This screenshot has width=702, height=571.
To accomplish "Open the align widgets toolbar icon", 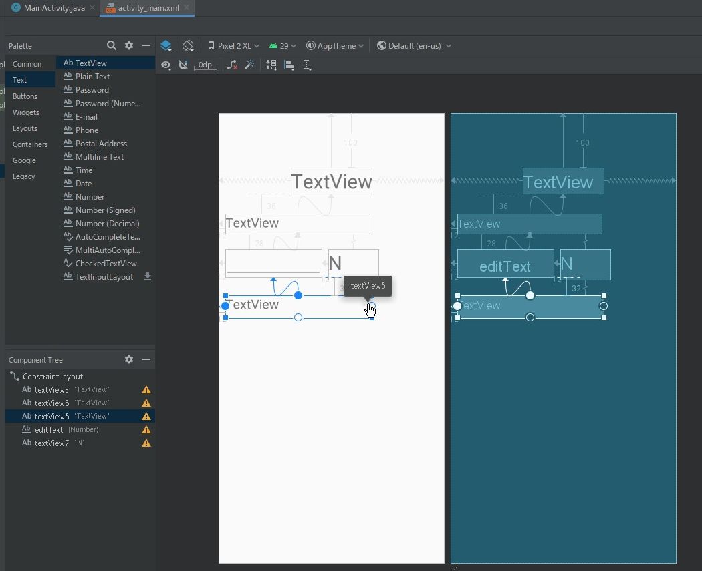I will 289,65.
